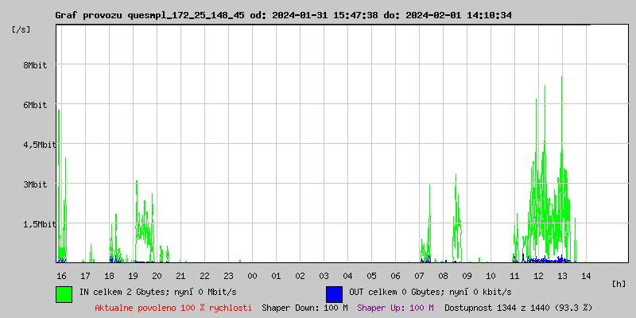Viewport: 636px width, 318px height.
Task: Click the 6Mbit y-axis label
Action: (x=34, y=105)
